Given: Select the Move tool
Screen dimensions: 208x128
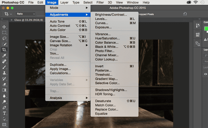Looking at the screenshot, I should (x=4, y=27).
